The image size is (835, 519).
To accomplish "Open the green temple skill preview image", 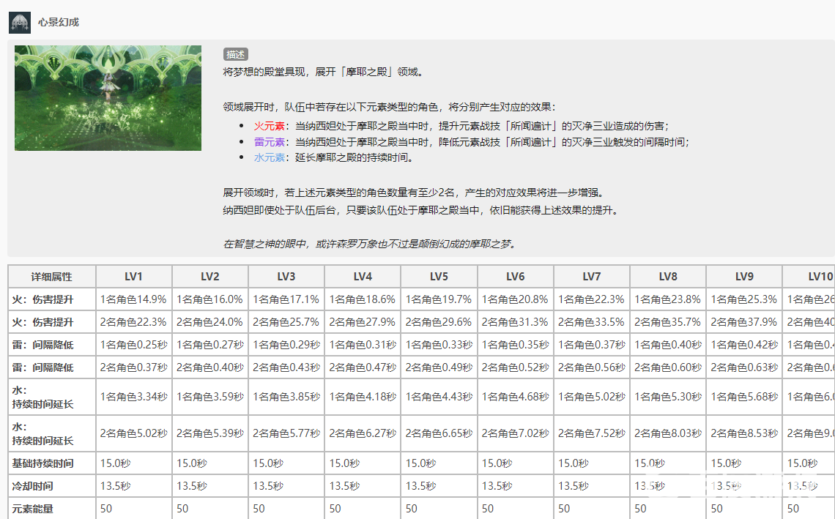I will [x=108, y=98].
